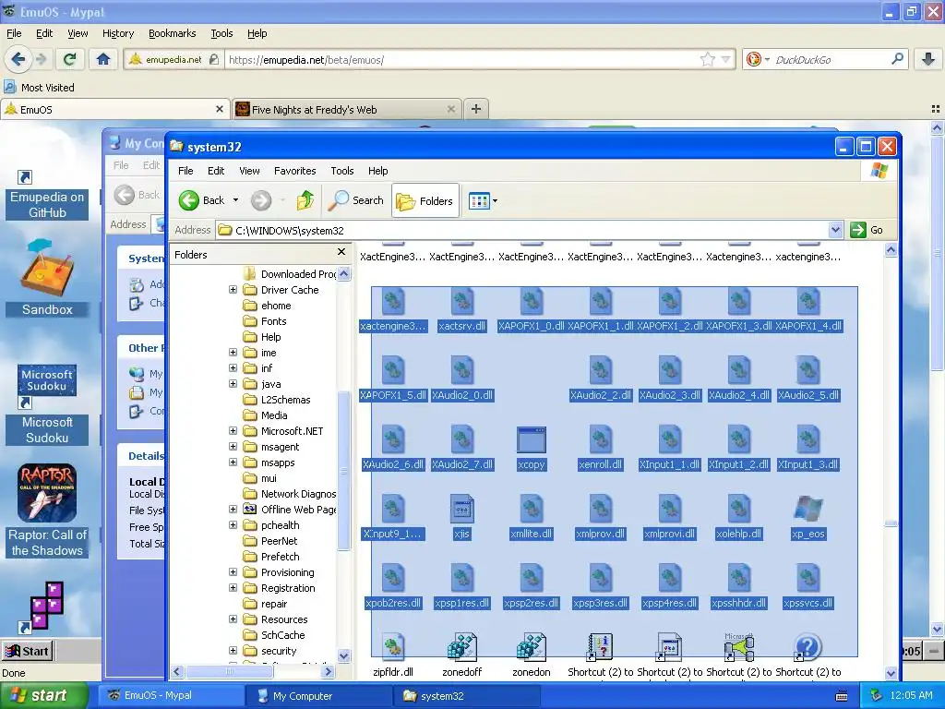Close the Folders pane
945x709 pixels.
click(x=341, y=252)
